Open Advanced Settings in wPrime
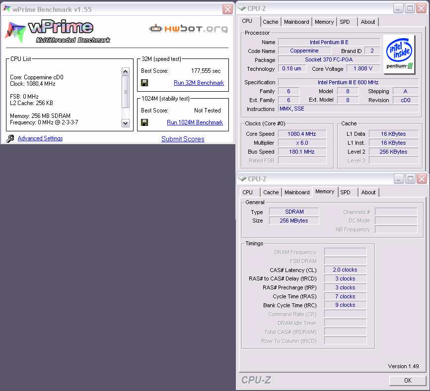This screenshot has width=430, height=391. (x=40, y=138)
